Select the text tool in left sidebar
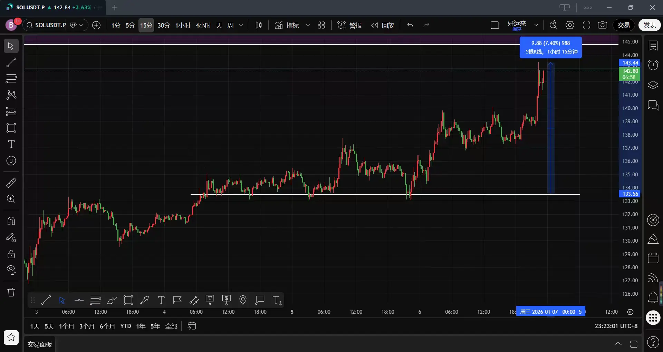Screen dimensions: 663x352 coord(11,144)
